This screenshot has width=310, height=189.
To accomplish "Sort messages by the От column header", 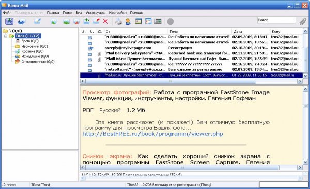I will [x=136, y=31].
